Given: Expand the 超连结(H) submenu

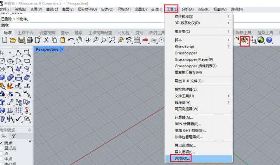Looking at the screenshot, I should tap(199, 102).
